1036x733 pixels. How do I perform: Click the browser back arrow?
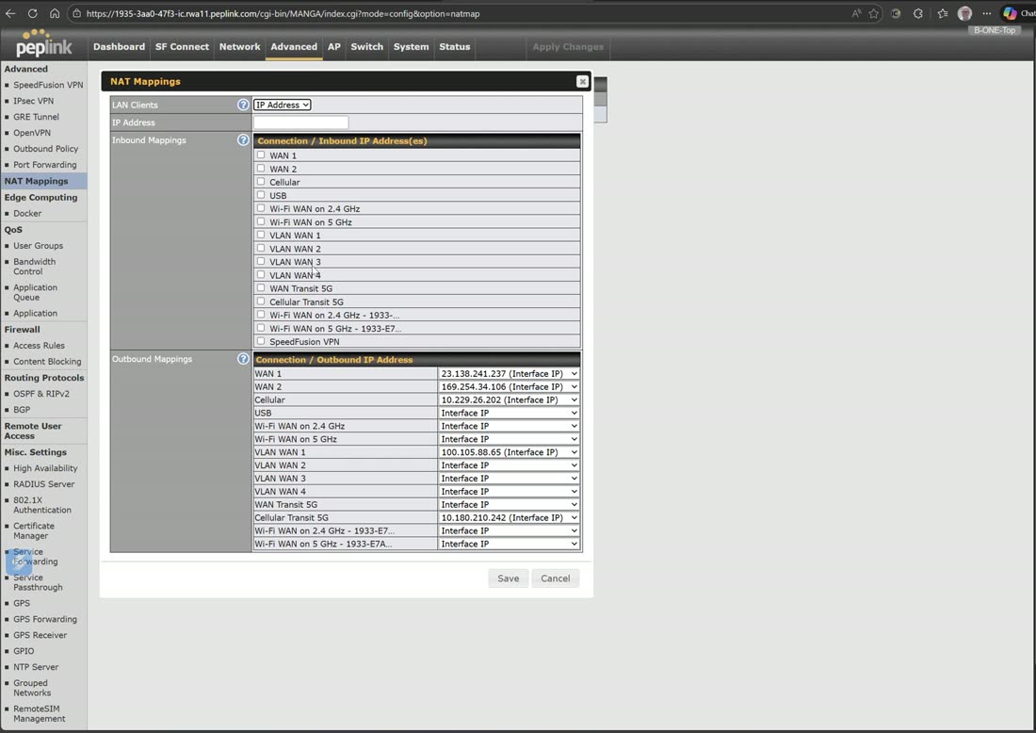click(x=10, y=13)
